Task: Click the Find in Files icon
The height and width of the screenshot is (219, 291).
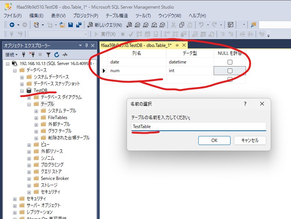Action: point(253,25)
